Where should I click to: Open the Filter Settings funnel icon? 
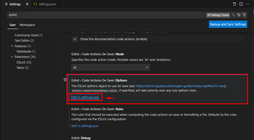pos(244,14)
